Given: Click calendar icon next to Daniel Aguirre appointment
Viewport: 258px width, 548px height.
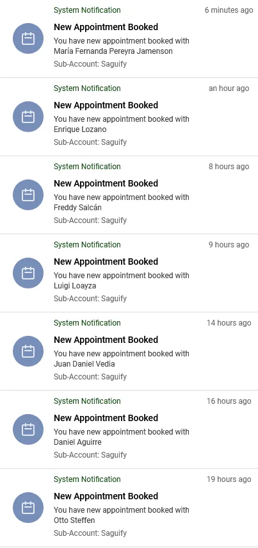Looking at the screenshot, I should click(x=28, y=429).
